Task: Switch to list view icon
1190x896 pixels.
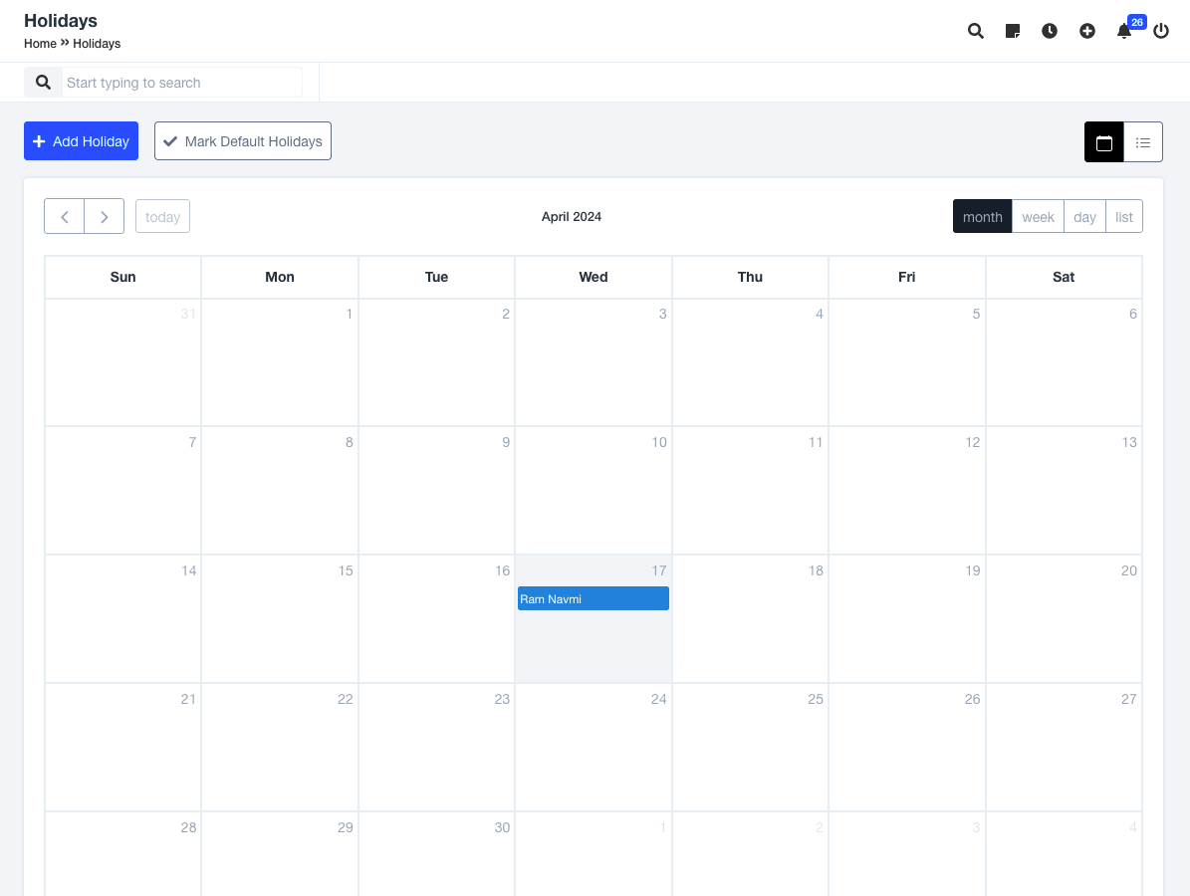Action: pyautogui.click(x=1143, y=142)
